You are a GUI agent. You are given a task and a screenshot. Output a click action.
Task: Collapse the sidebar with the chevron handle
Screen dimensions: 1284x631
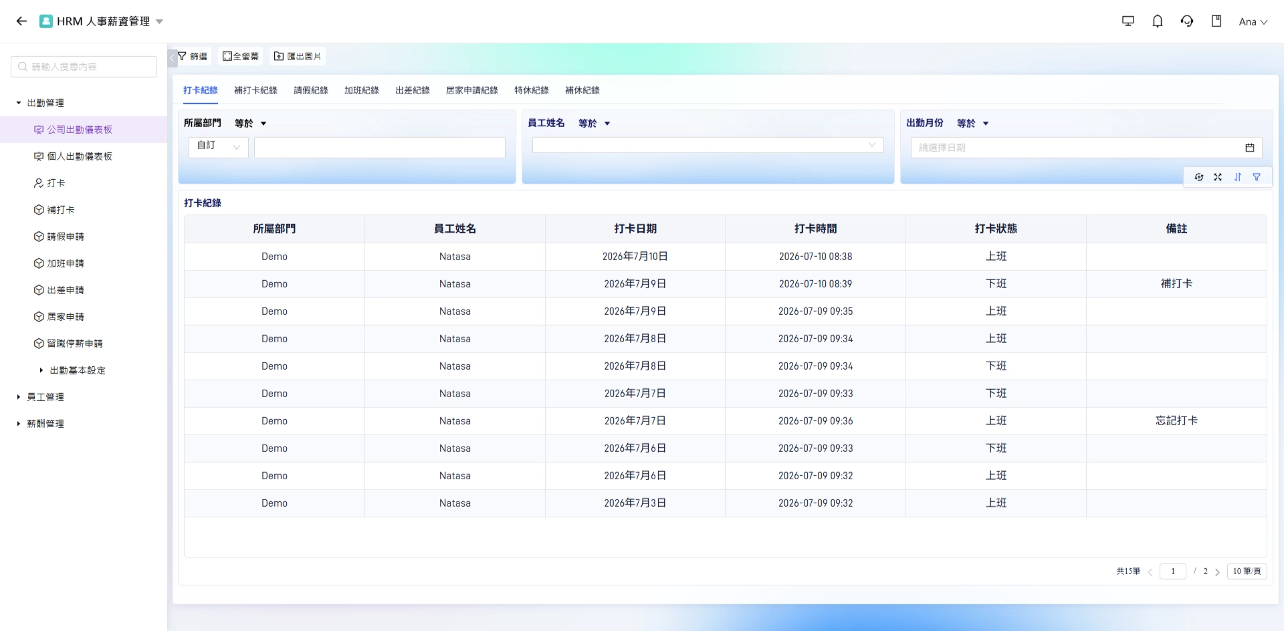click(172, 57)
